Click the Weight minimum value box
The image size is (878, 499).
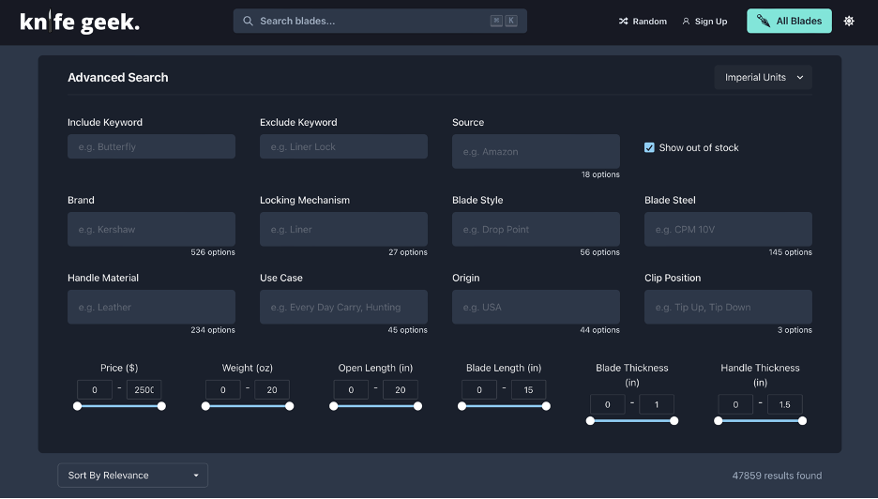223,390
